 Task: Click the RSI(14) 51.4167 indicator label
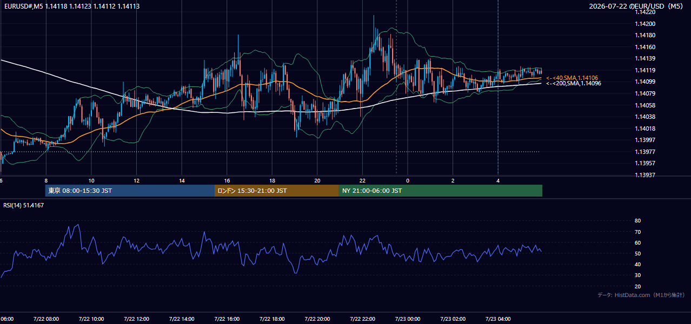[x=24, y=205]
